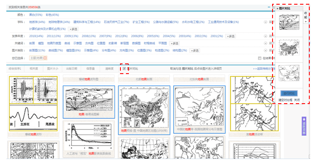Filter subject by 地球物理学(24%)
This screenshot has width=311, height=162.
point(59,22)
